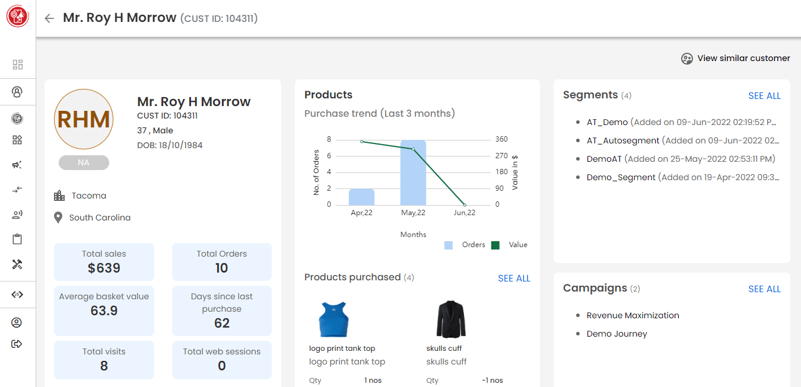The width and height of the screenshot is (801, 387).
Task: Click the red app logo
Action: 18,17
